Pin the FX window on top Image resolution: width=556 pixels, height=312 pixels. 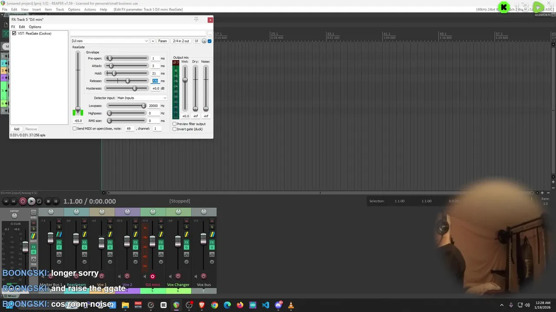click(196, 19)
